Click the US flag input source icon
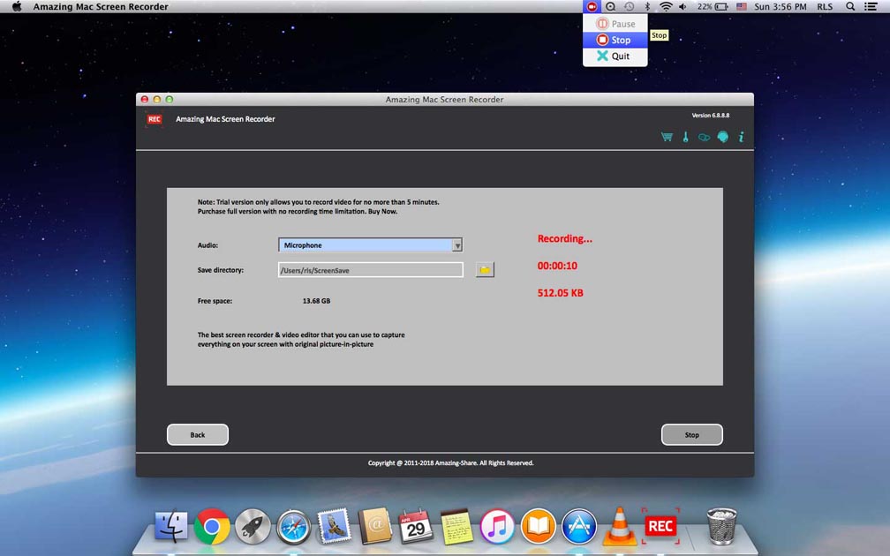This screenshot has height=556, width=890. pos(742,7)
